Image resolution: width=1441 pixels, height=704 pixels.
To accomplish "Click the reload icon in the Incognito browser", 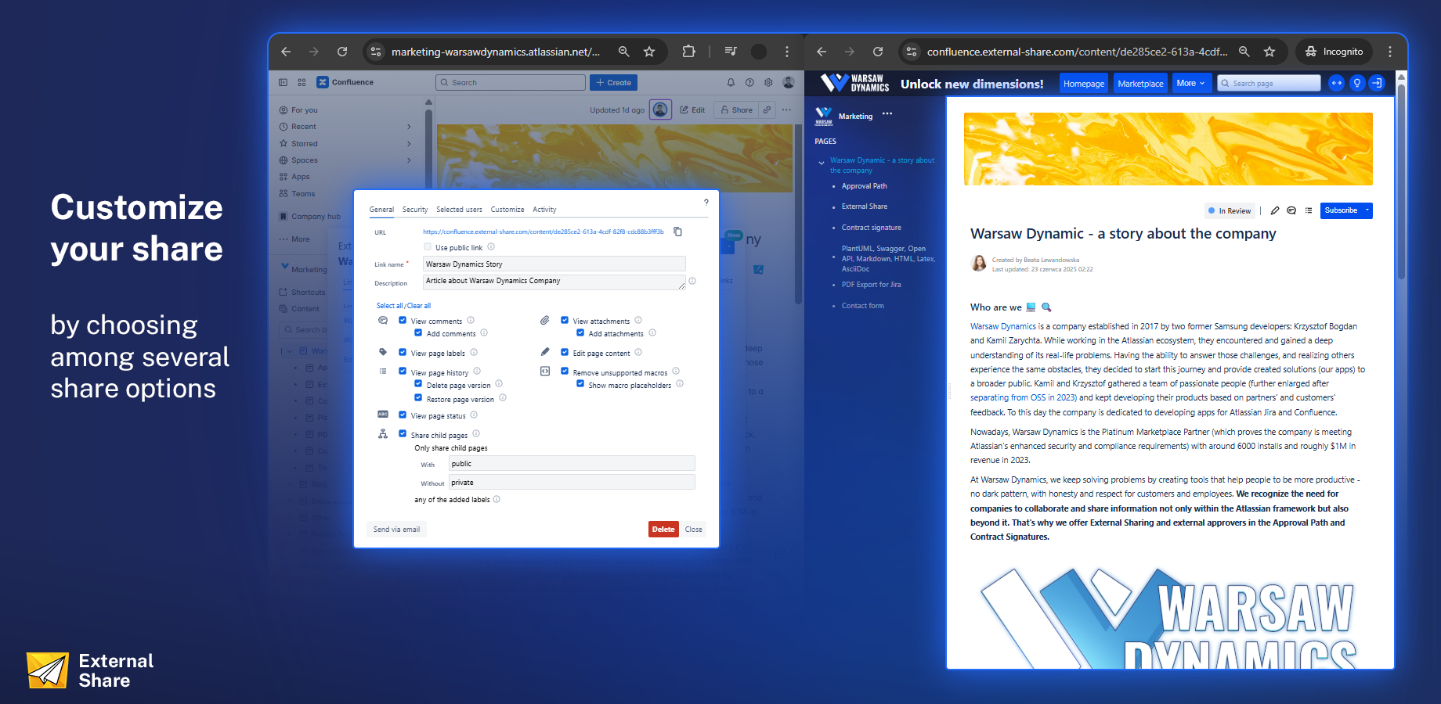I will click(x=878, y=52).
